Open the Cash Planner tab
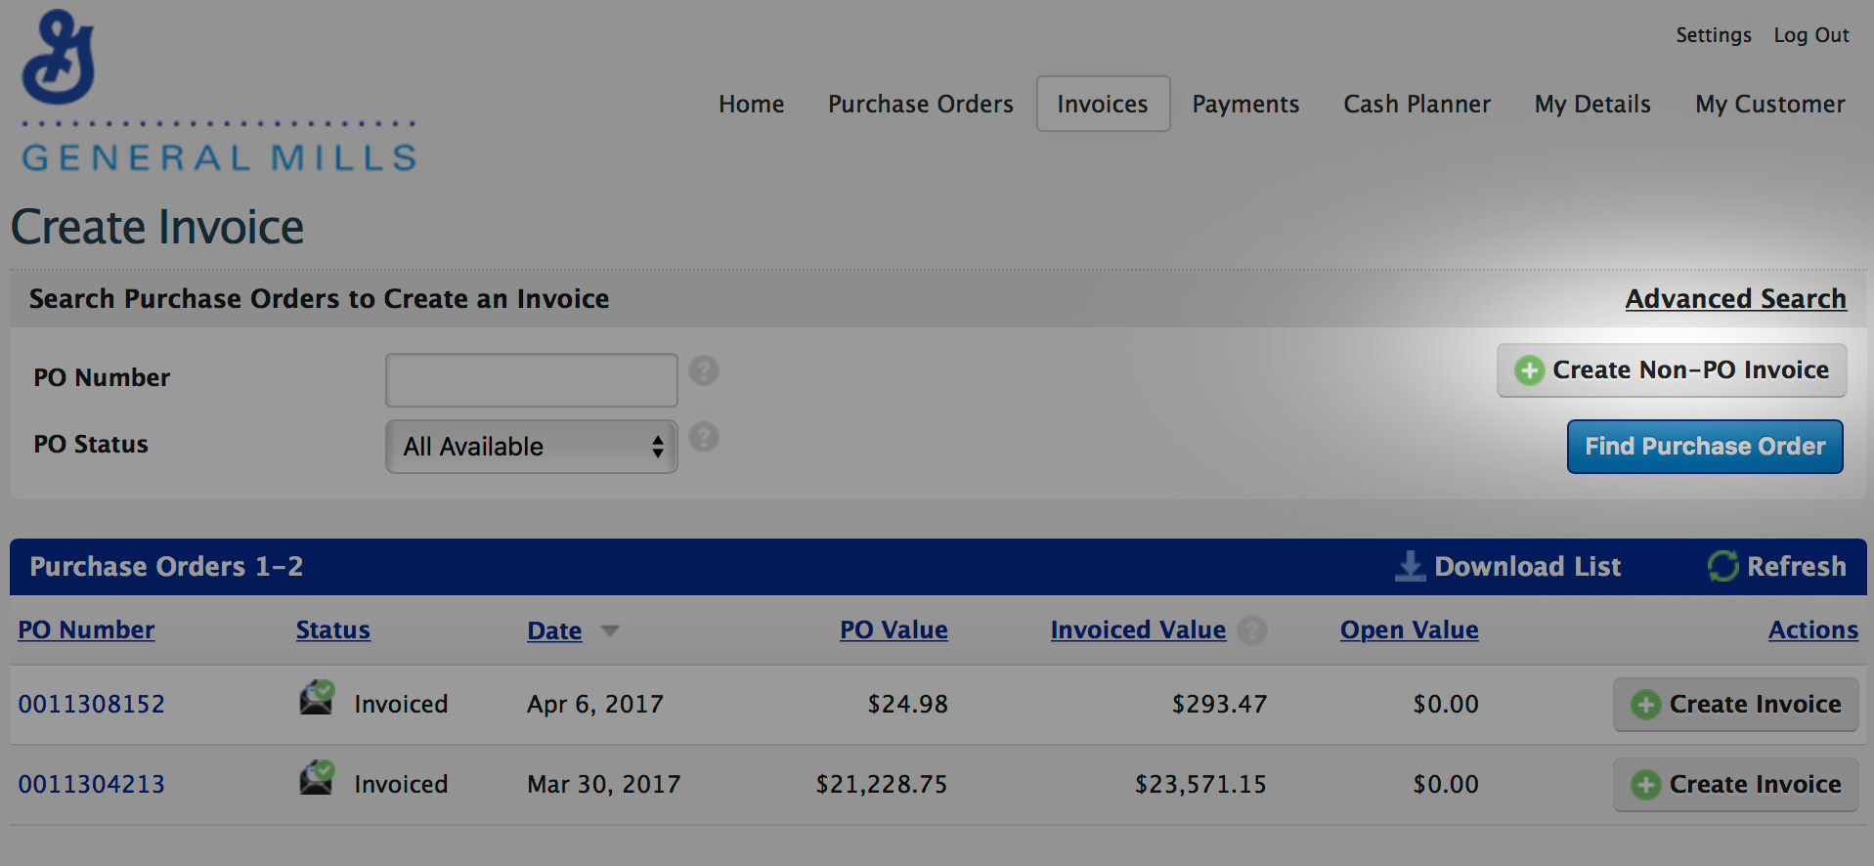Screen dimensions: 1874x866 [1417, 104]
